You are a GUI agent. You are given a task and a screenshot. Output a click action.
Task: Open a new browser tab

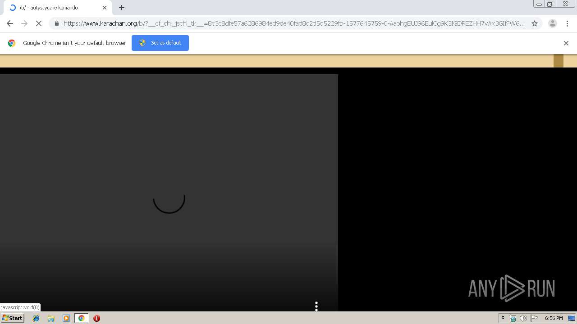[122, 8]
